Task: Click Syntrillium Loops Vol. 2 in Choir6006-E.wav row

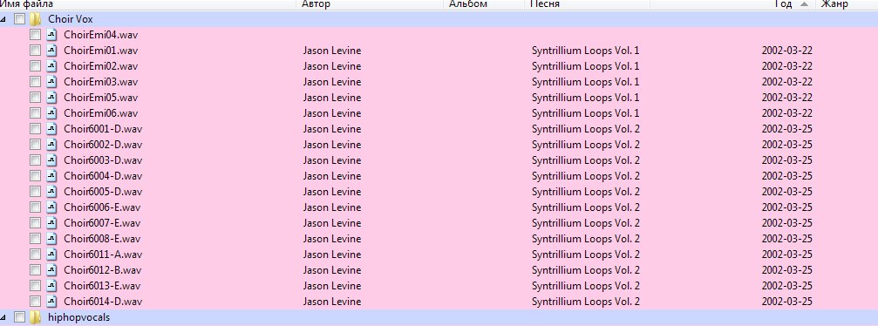Action: 586,207
